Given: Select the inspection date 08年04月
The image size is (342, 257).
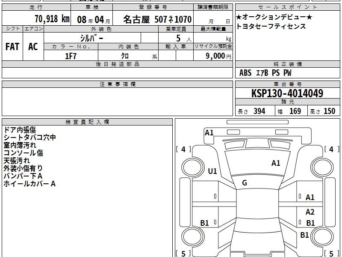Looking at the screenshot, I should coord(94,20).
